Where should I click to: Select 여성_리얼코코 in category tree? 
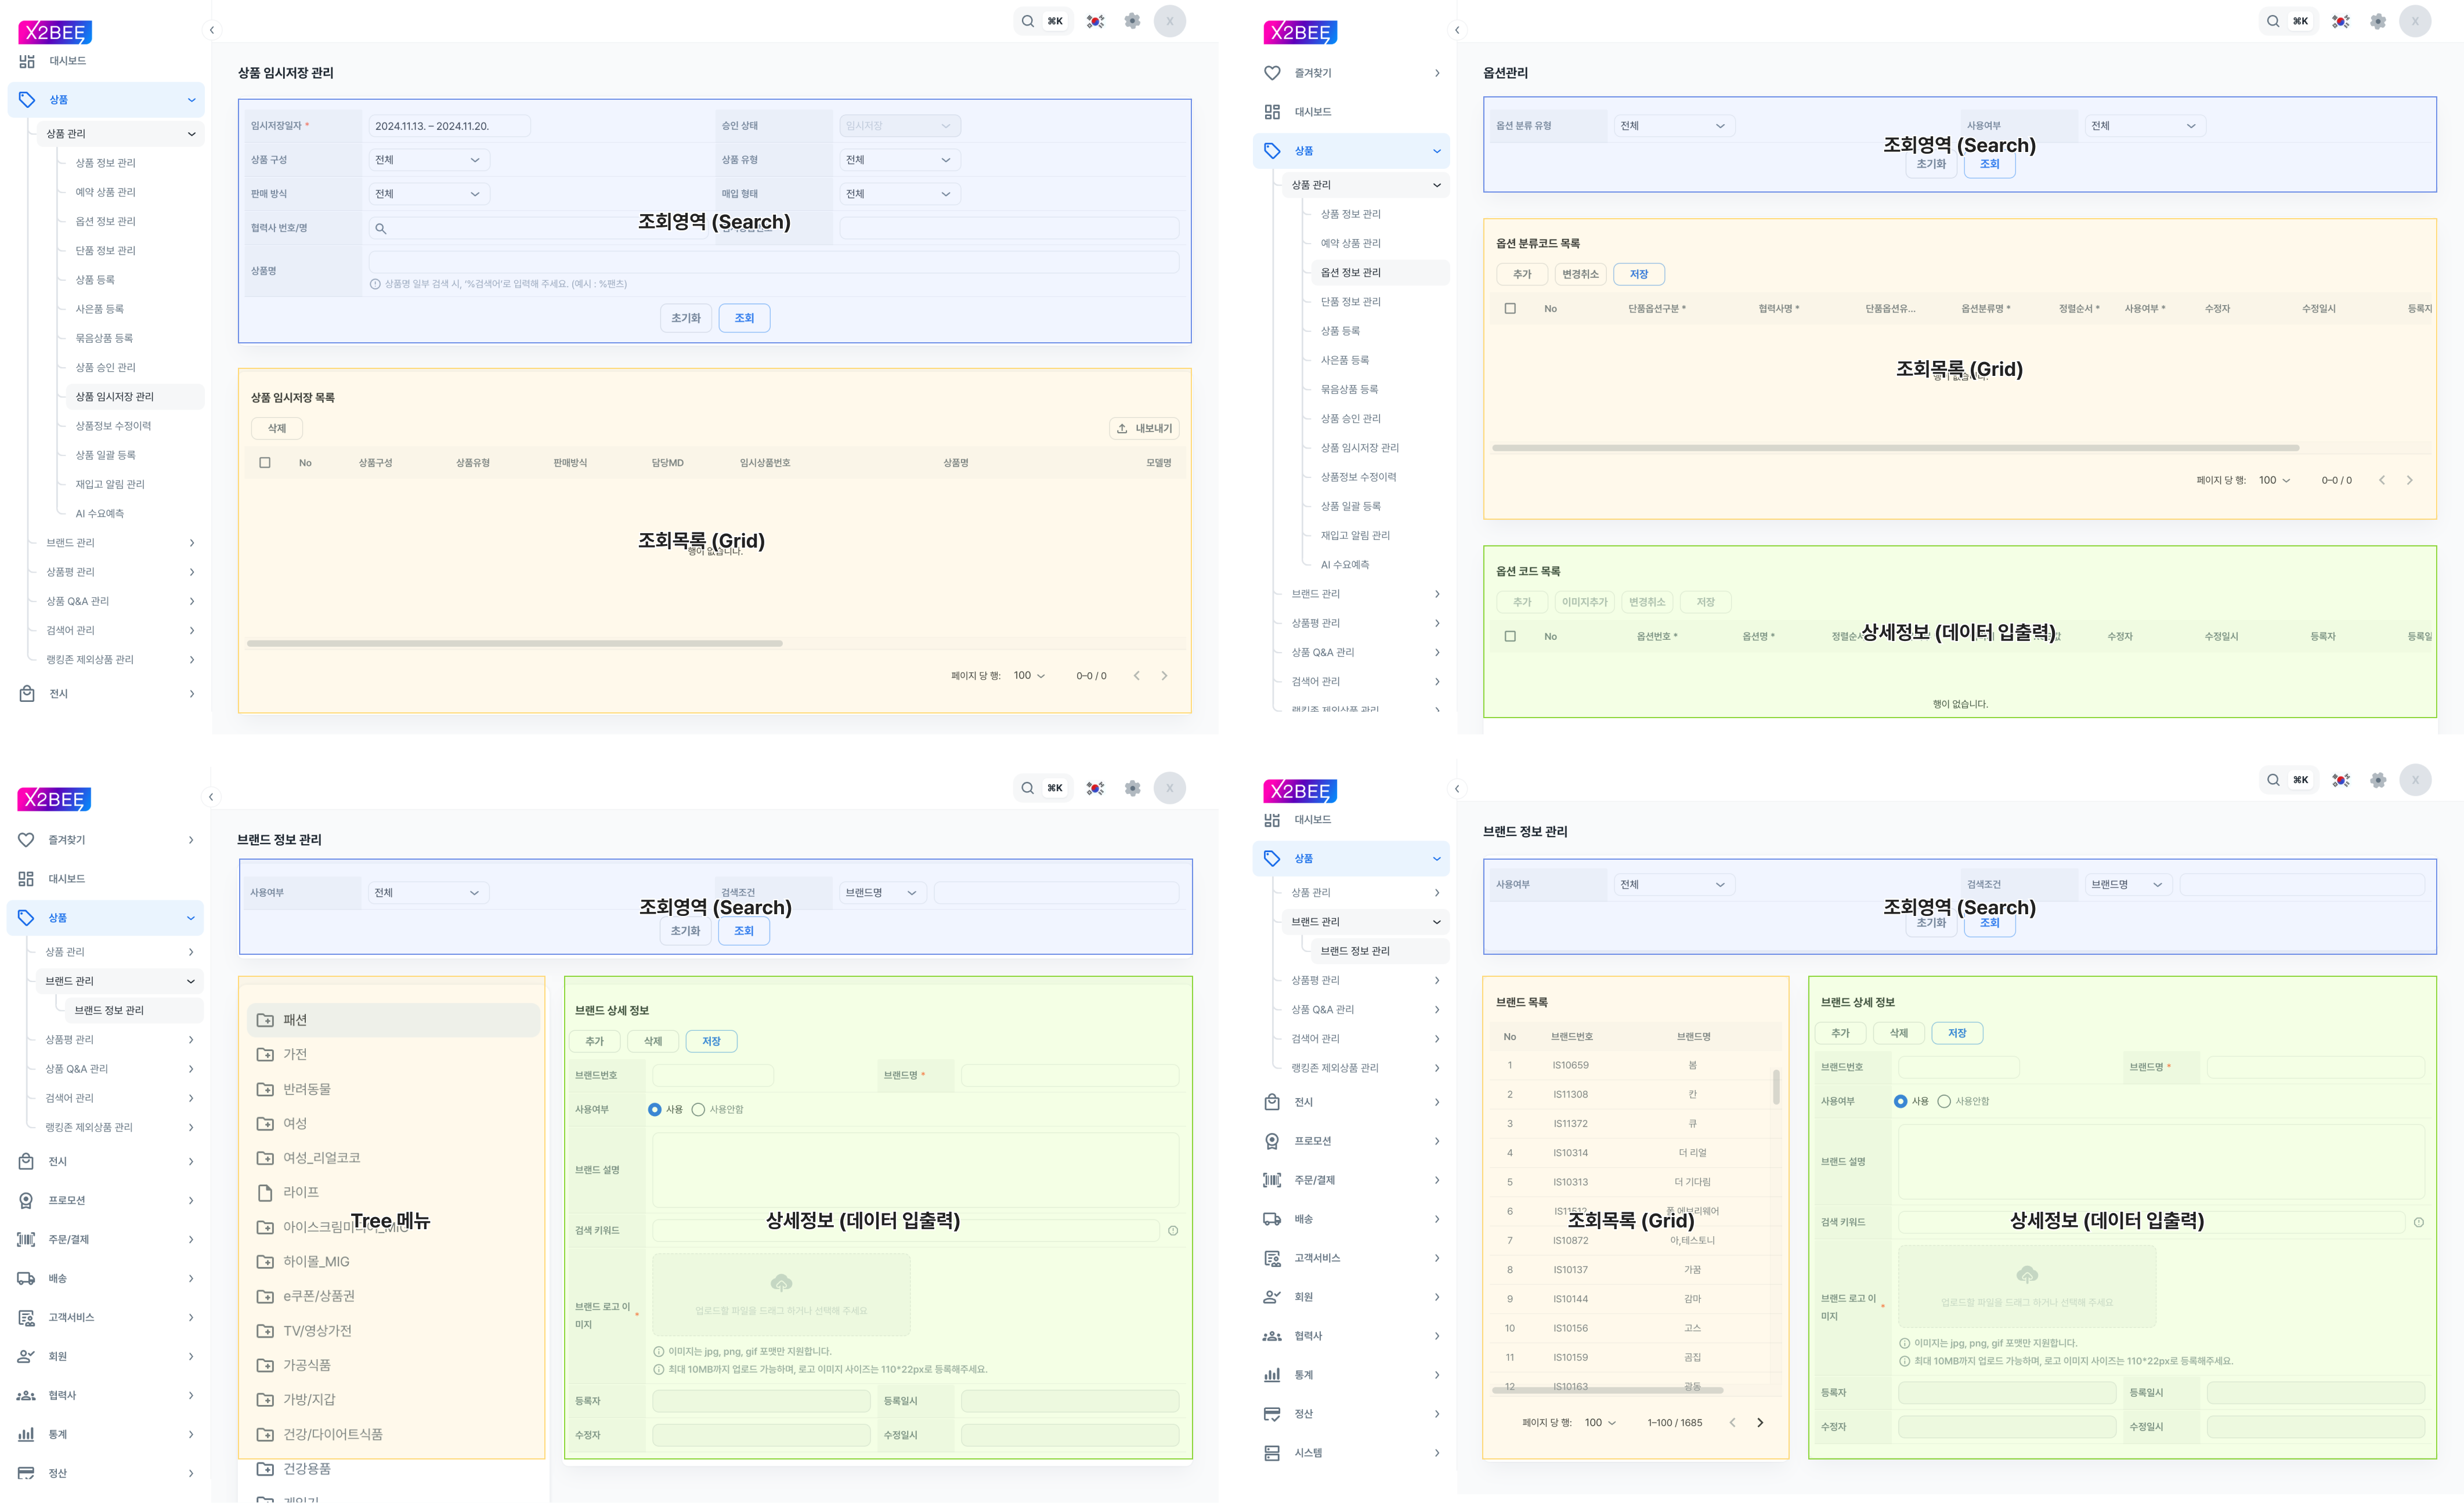[x=321, y=1158]
